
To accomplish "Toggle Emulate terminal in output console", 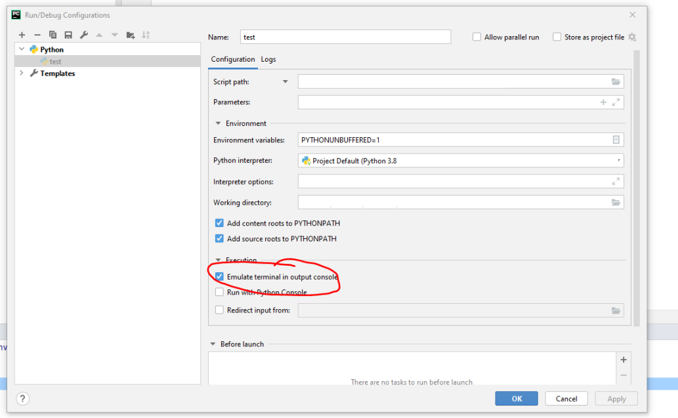I will 219,277.
